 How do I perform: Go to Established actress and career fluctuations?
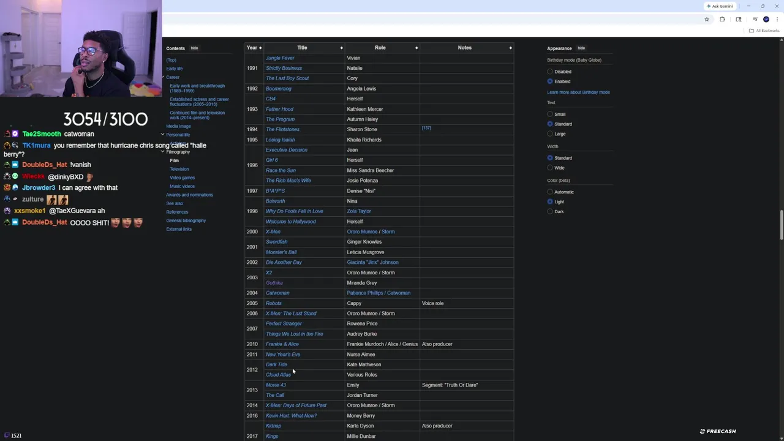point(199,102)
